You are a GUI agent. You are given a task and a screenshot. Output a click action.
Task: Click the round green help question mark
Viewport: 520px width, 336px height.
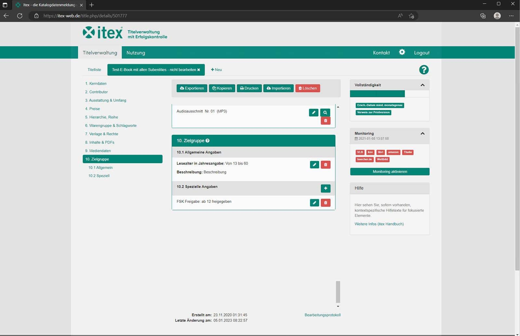[x=424, y=70]
